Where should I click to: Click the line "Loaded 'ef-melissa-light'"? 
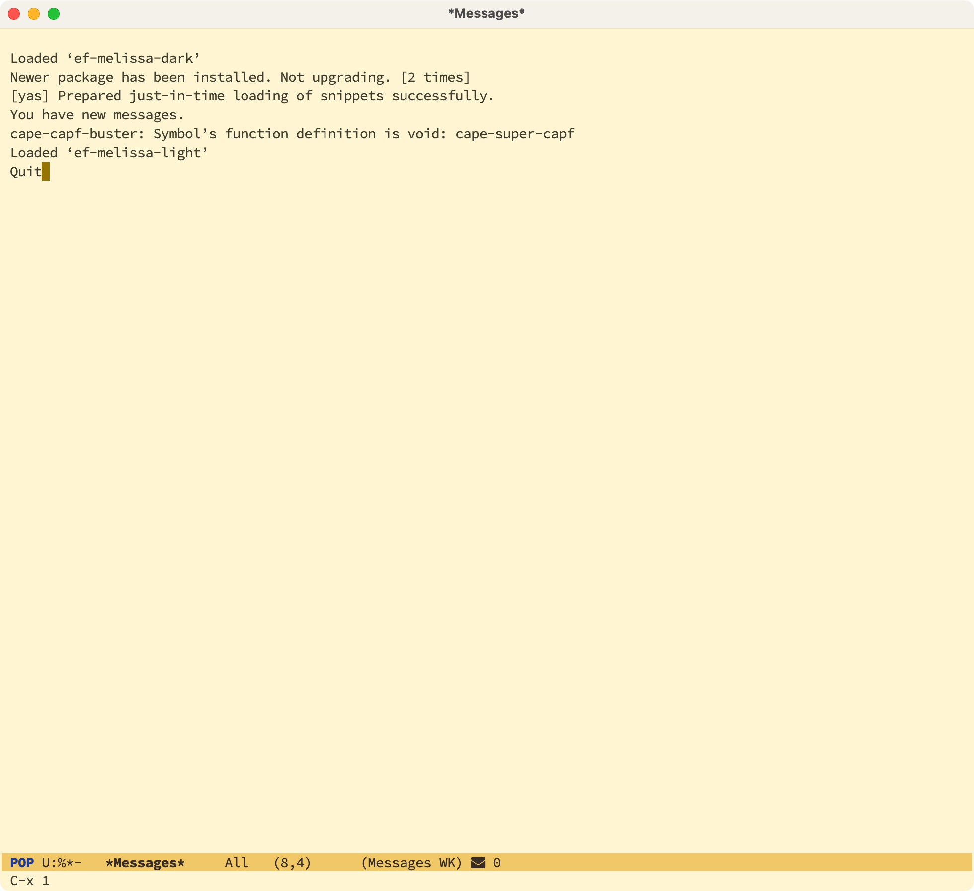(109, 153)
